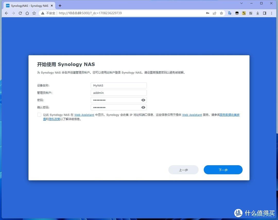Open the second Web Assistant link
278x220 pixels.
click(x=192, y=115)
